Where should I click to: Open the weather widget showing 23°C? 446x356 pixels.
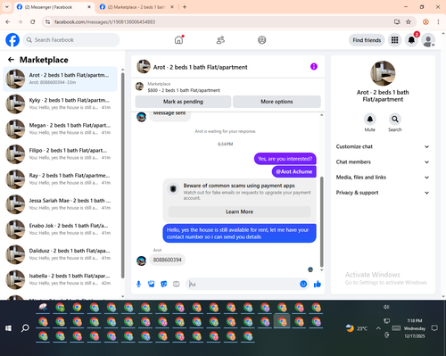(357, 328)
